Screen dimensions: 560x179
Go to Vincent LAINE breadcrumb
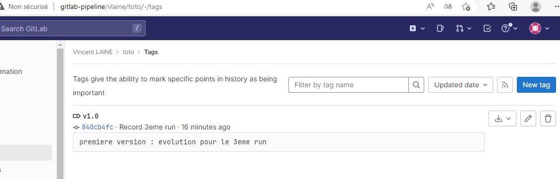[93, 52]
